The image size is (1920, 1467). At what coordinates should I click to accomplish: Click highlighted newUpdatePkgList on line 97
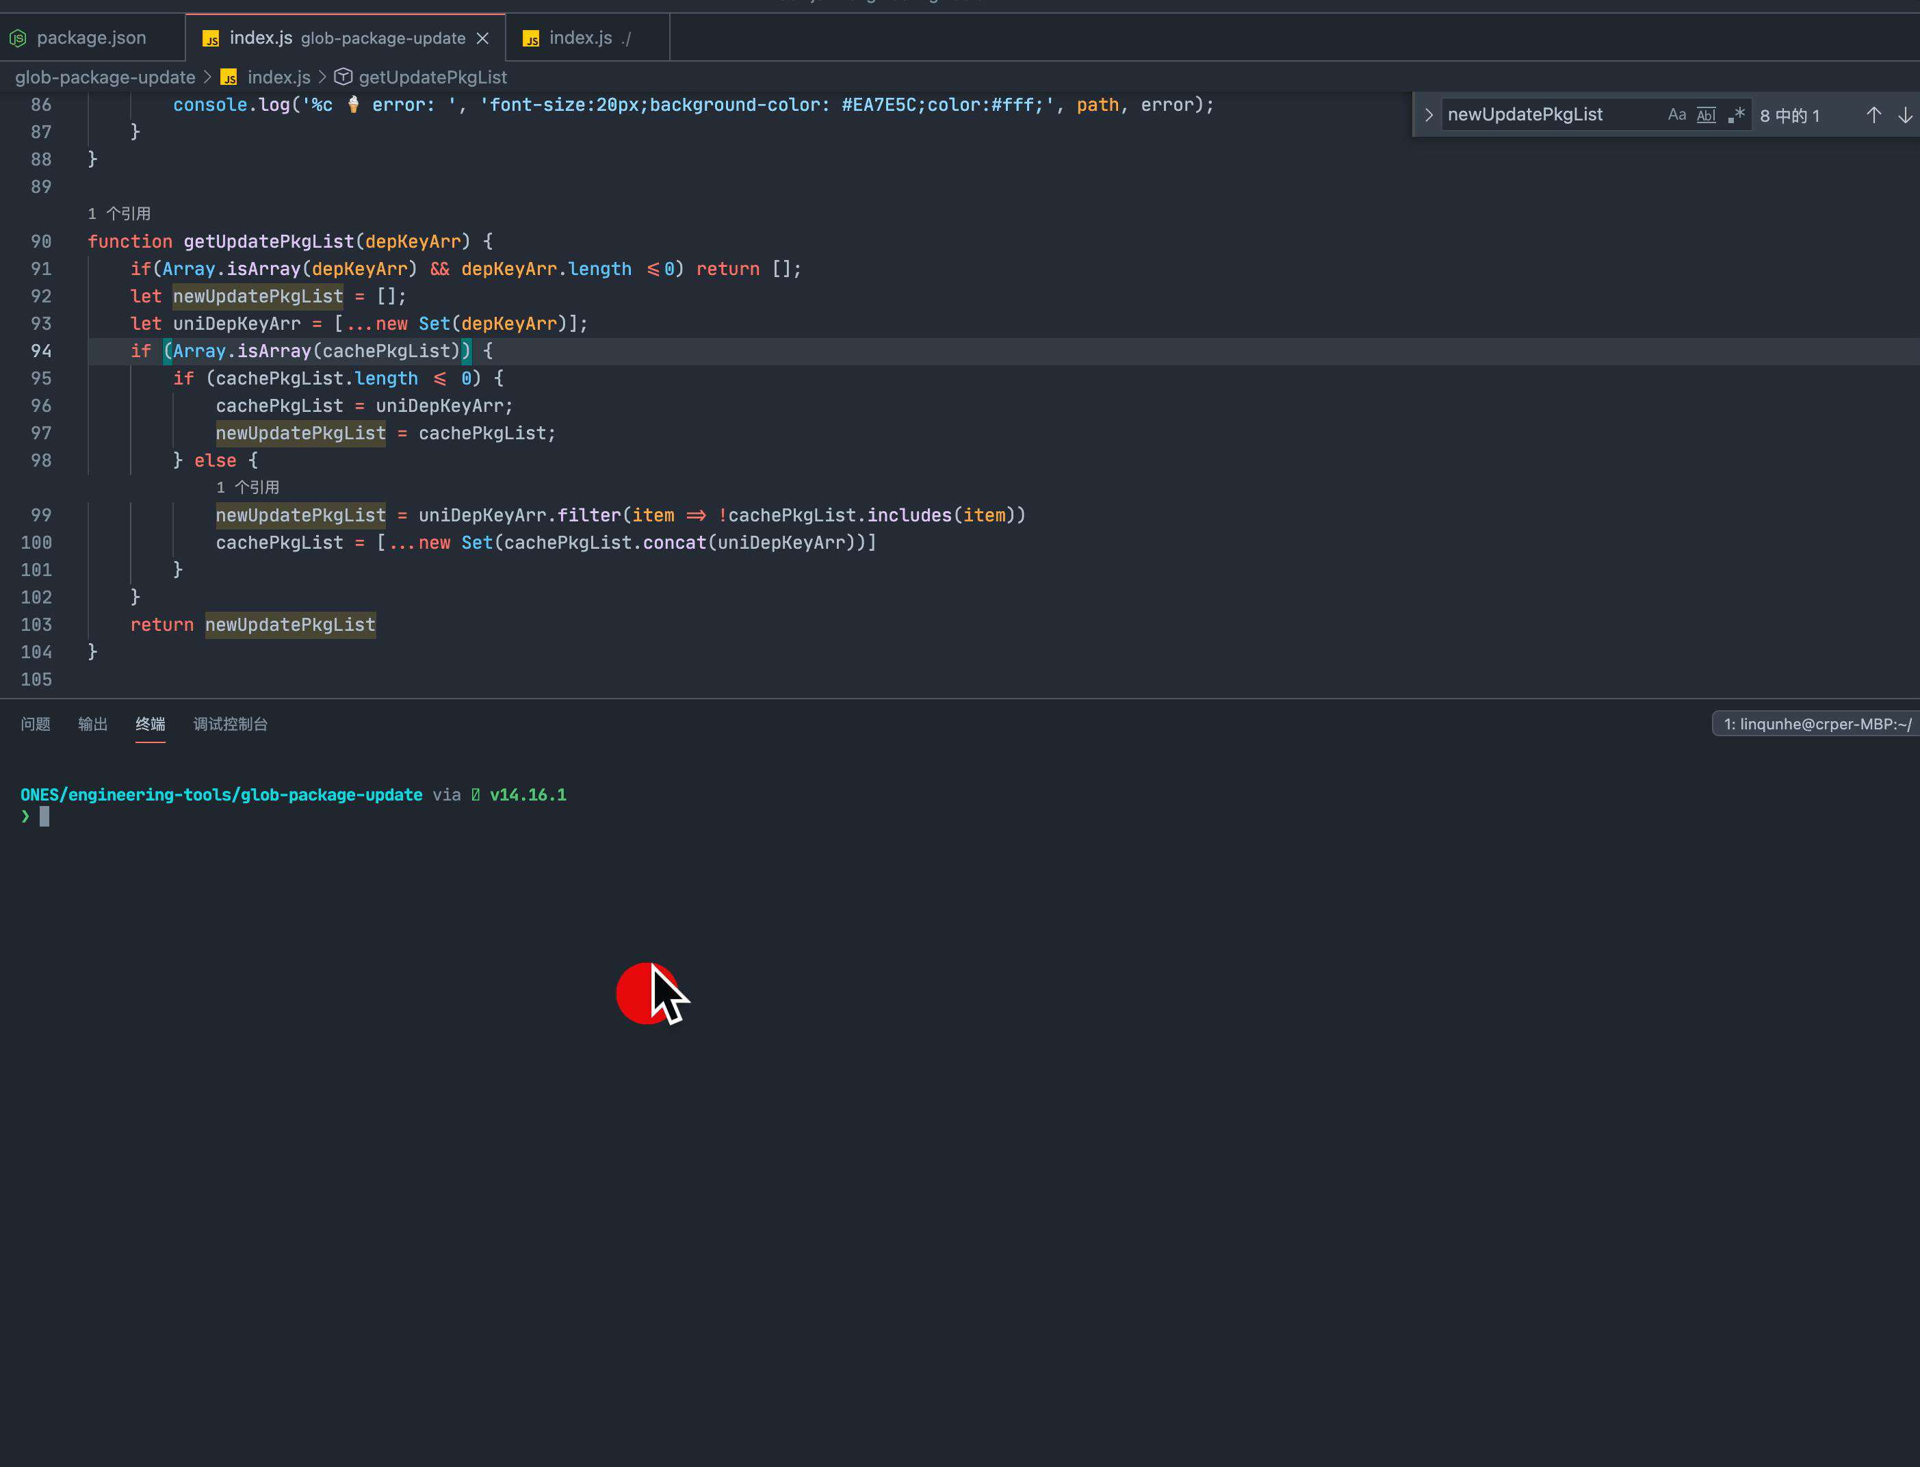click(300, 433)
